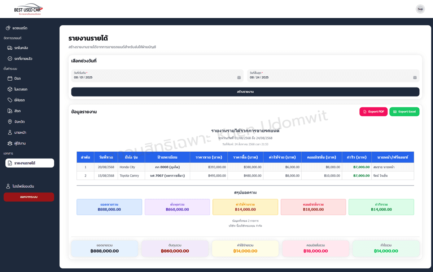This screenshot has height=272, width=433.
Task: Export the report to Excel
Action: [404, 112]
